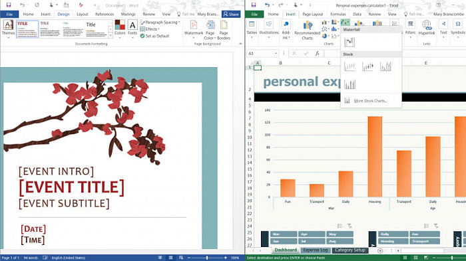This screenshot has width=466, height=261.
Task: Click the Word zoom slider handle
Action: click(x=207, y=258)
